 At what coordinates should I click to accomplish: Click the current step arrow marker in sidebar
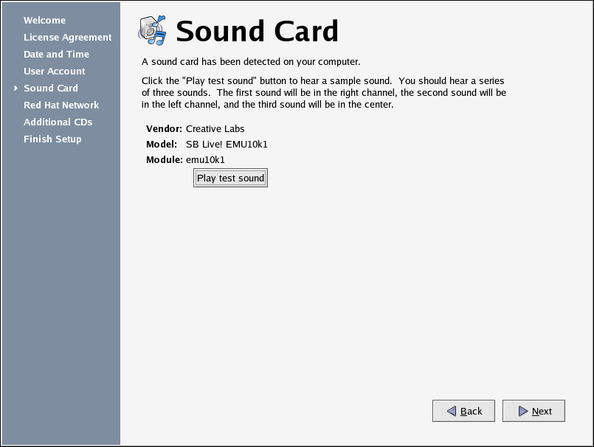click(15, 88)
